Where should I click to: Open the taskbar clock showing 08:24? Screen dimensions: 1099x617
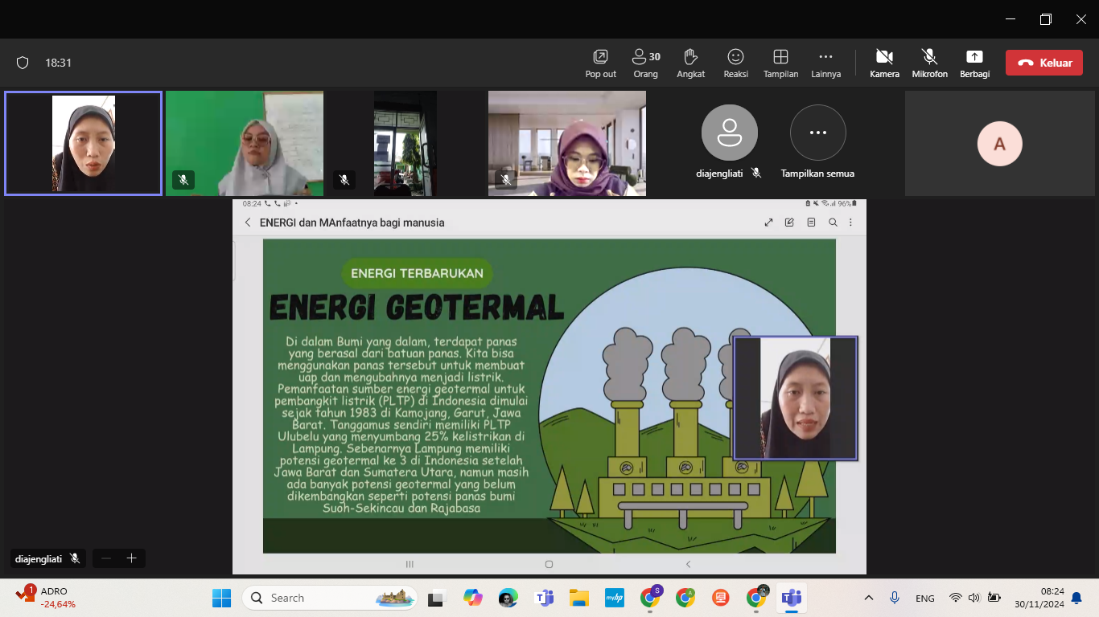pyautogui.click(x=1039, y=598)
